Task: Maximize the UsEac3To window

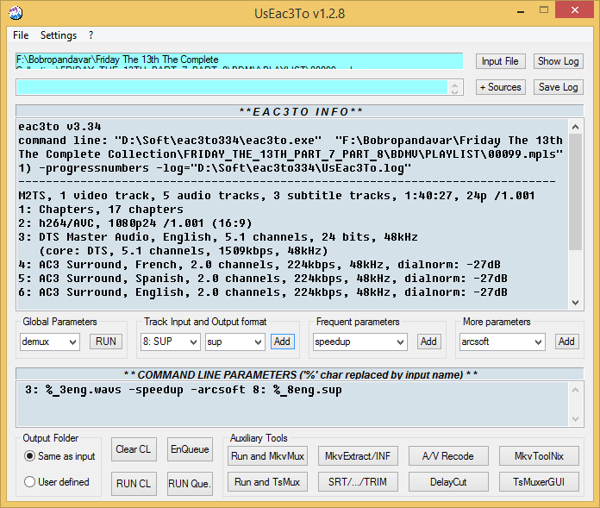Action: click(x=544, y=10)
